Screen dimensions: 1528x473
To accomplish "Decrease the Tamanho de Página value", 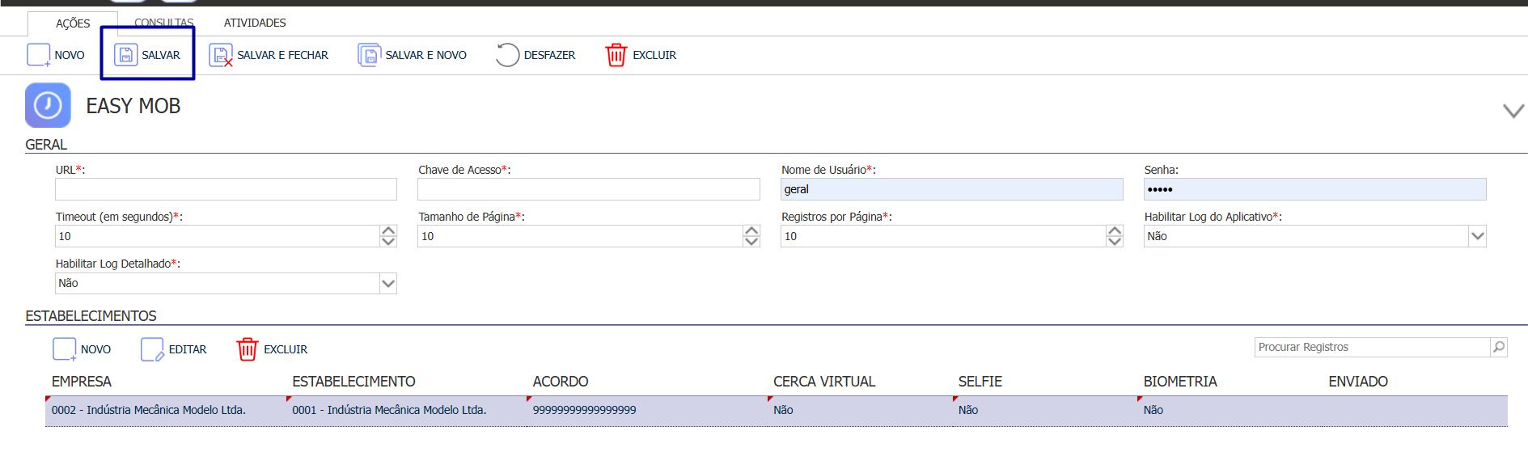I will click(751, 241).
